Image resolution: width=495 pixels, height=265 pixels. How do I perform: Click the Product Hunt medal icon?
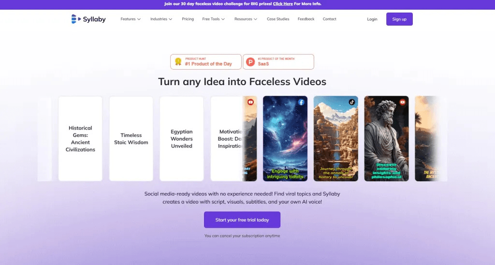[x=178, y=61]
